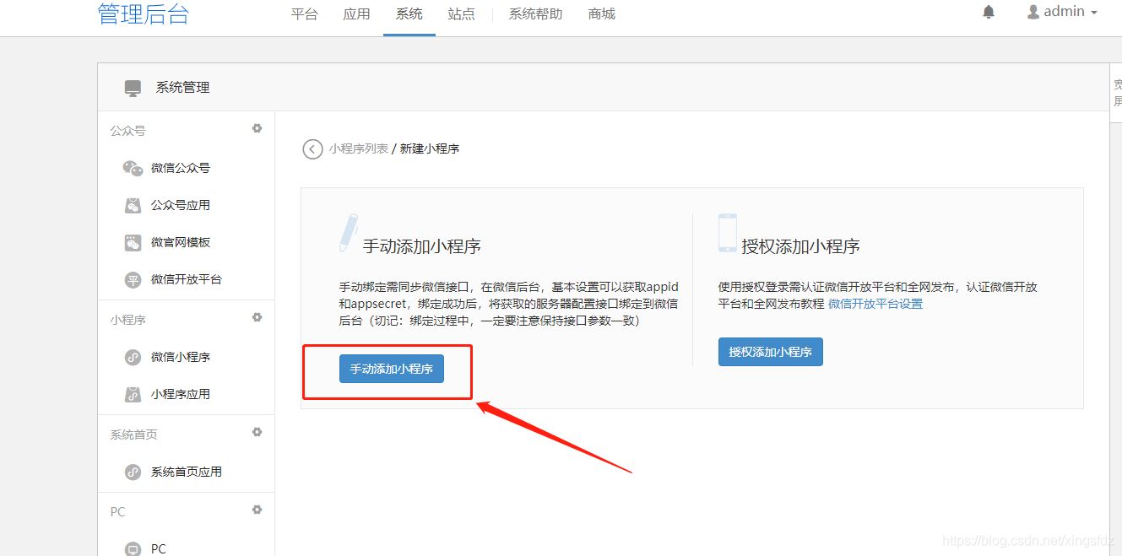Click the 微信开放平台 sidebar icon
The image size is (1122, 556).
tap(133, 279)
